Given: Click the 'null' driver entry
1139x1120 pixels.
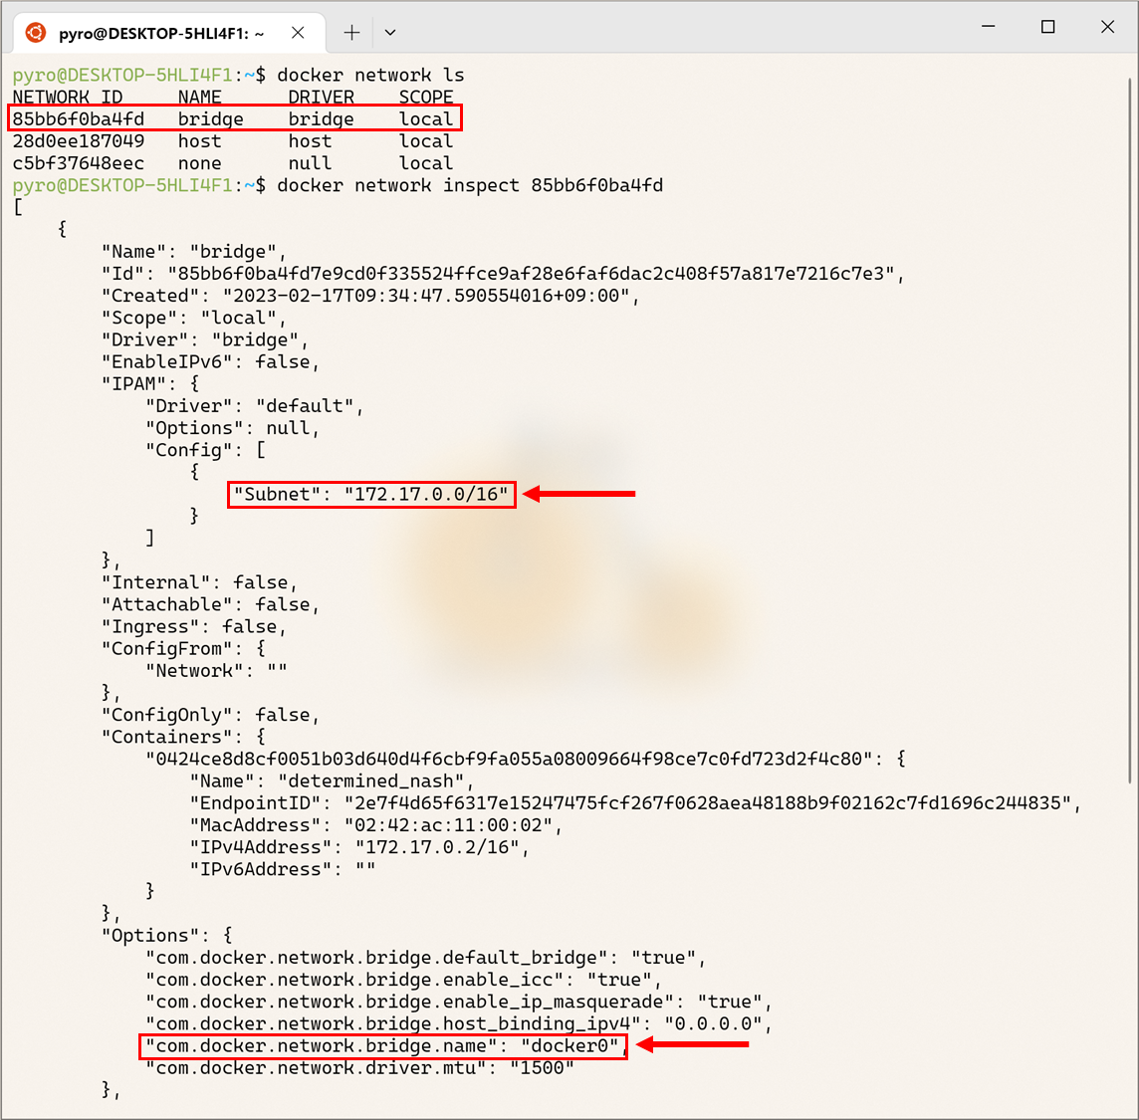Looking at the screenshot, I should pyautogui.click(x=311, y=163).
